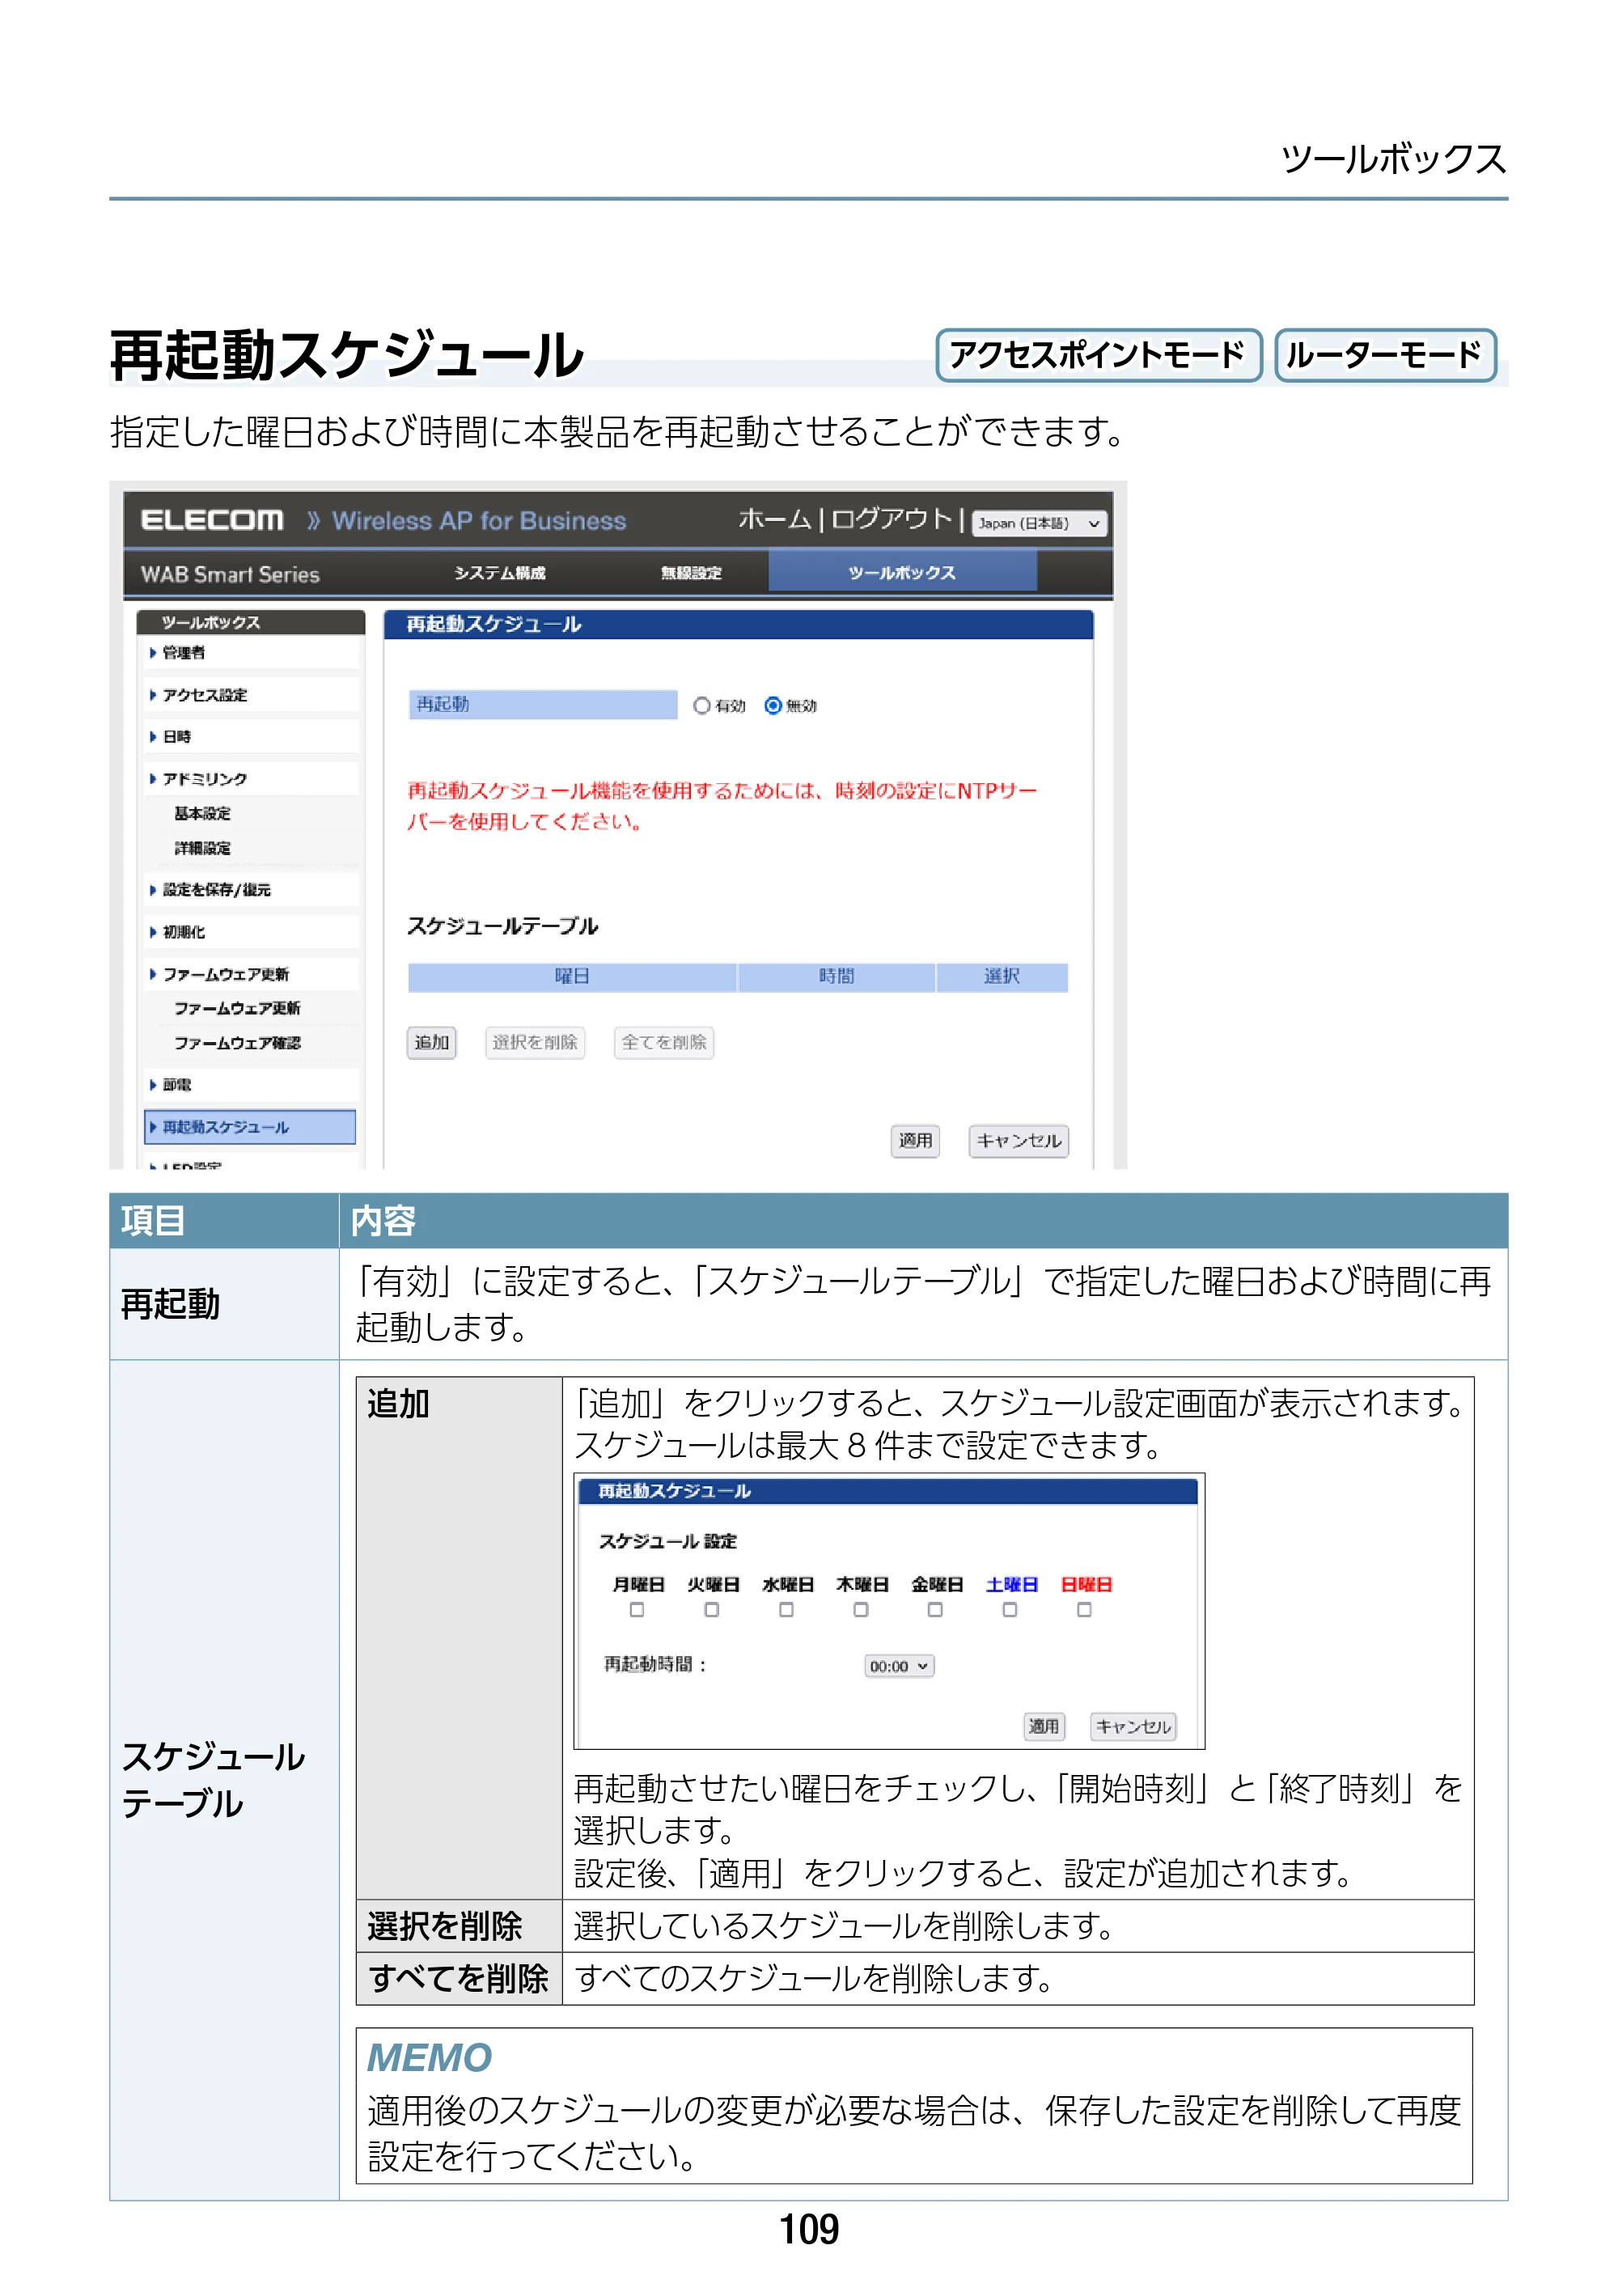Click キャンセル in the スケジュール設定 dialog
This screenshot has width=1618, height=2296.
point(1133,1727)
